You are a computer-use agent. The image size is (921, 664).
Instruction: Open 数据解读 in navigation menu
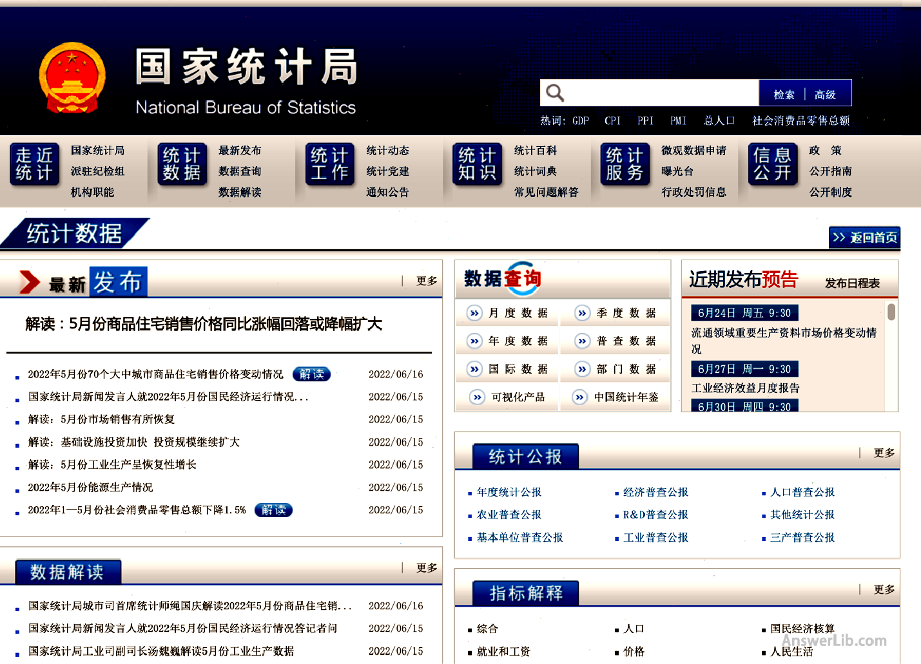tap(240, 192)
